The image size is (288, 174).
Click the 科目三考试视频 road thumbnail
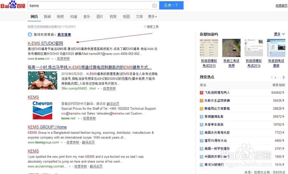(231, 48)
